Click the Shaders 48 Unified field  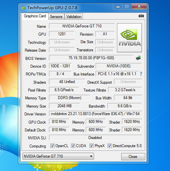coord(67,82)
